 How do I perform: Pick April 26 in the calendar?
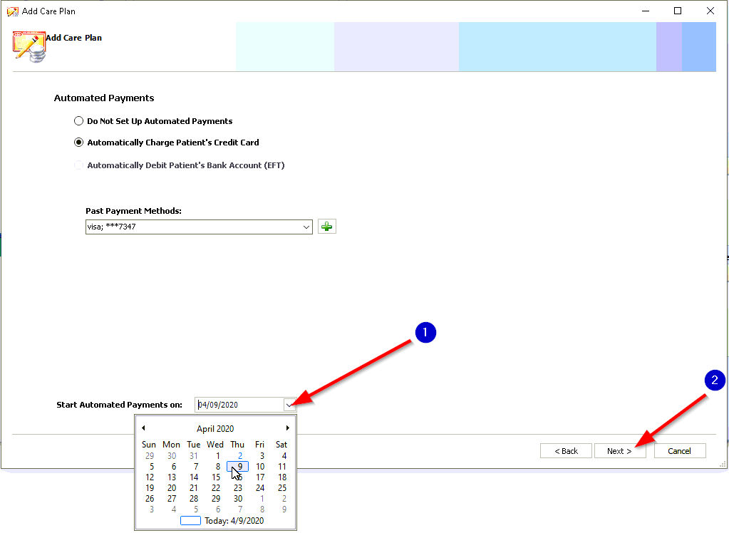(x=149, y=499)
